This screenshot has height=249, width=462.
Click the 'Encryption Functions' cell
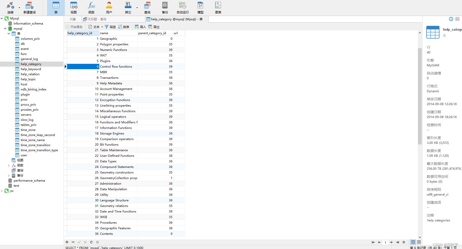pyautogui.click(x=118, y=100)
